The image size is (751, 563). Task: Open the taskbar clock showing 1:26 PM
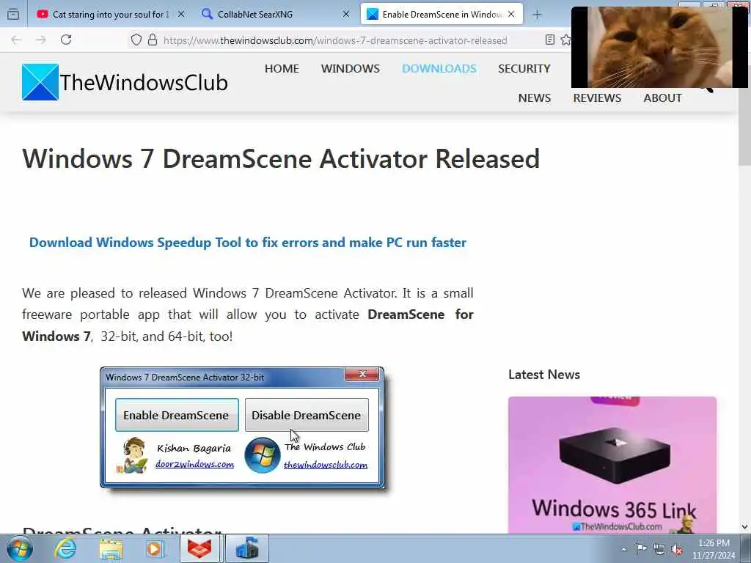[x=714, y=549]
